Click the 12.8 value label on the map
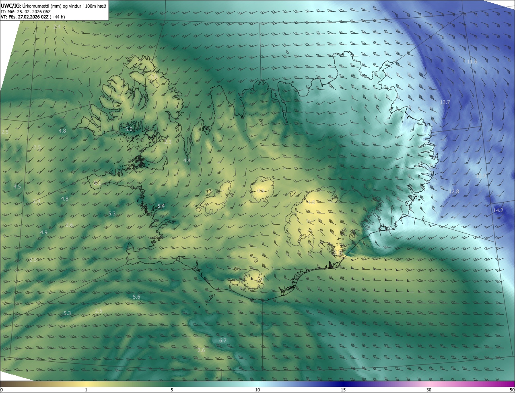Screen dimensions: 515x393 [454, 192]
